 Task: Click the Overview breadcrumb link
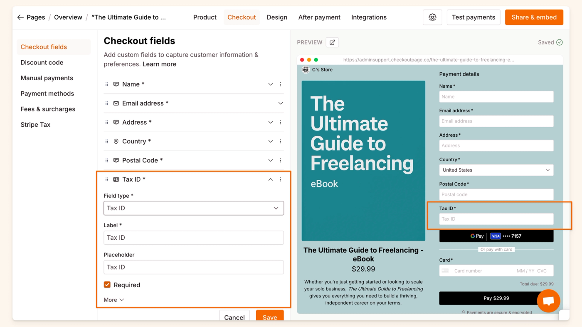coord(68,17)
